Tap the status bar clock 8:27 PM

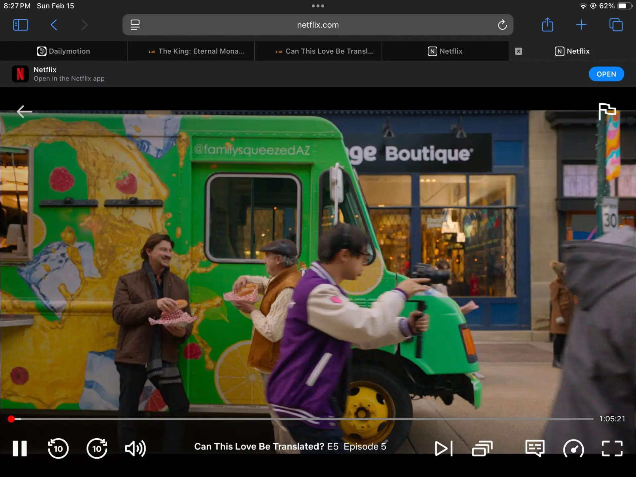pyautogui.click(x=17, y=6)
